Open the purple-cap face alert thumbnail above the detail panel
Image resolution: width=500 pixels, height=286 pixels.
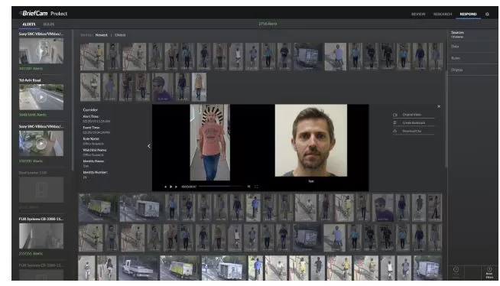163,87
